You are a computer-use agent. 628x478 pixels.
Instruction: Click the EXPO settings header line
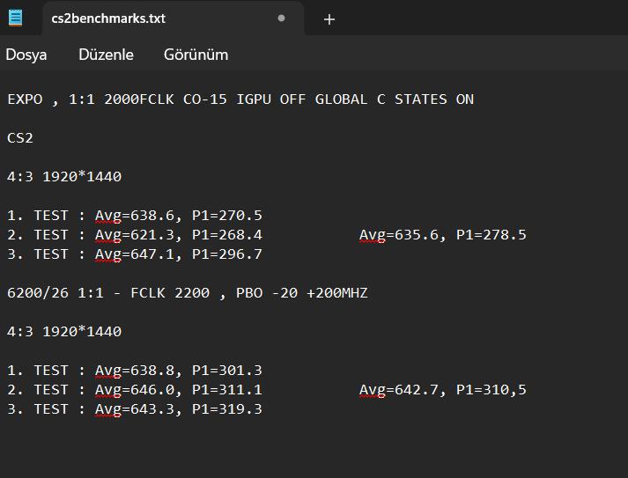(x=240, y=99)
